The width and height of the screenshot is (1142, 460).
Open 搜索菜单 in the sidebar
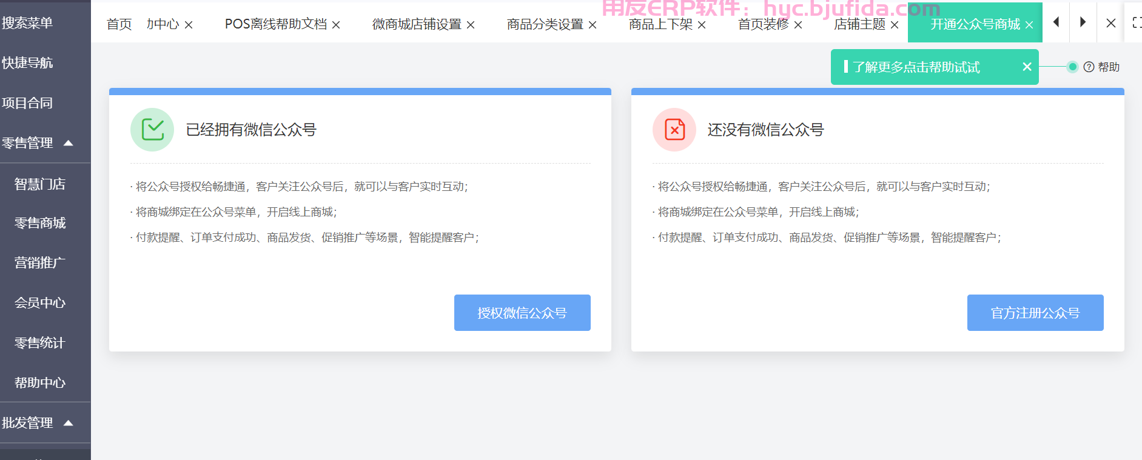27,23
